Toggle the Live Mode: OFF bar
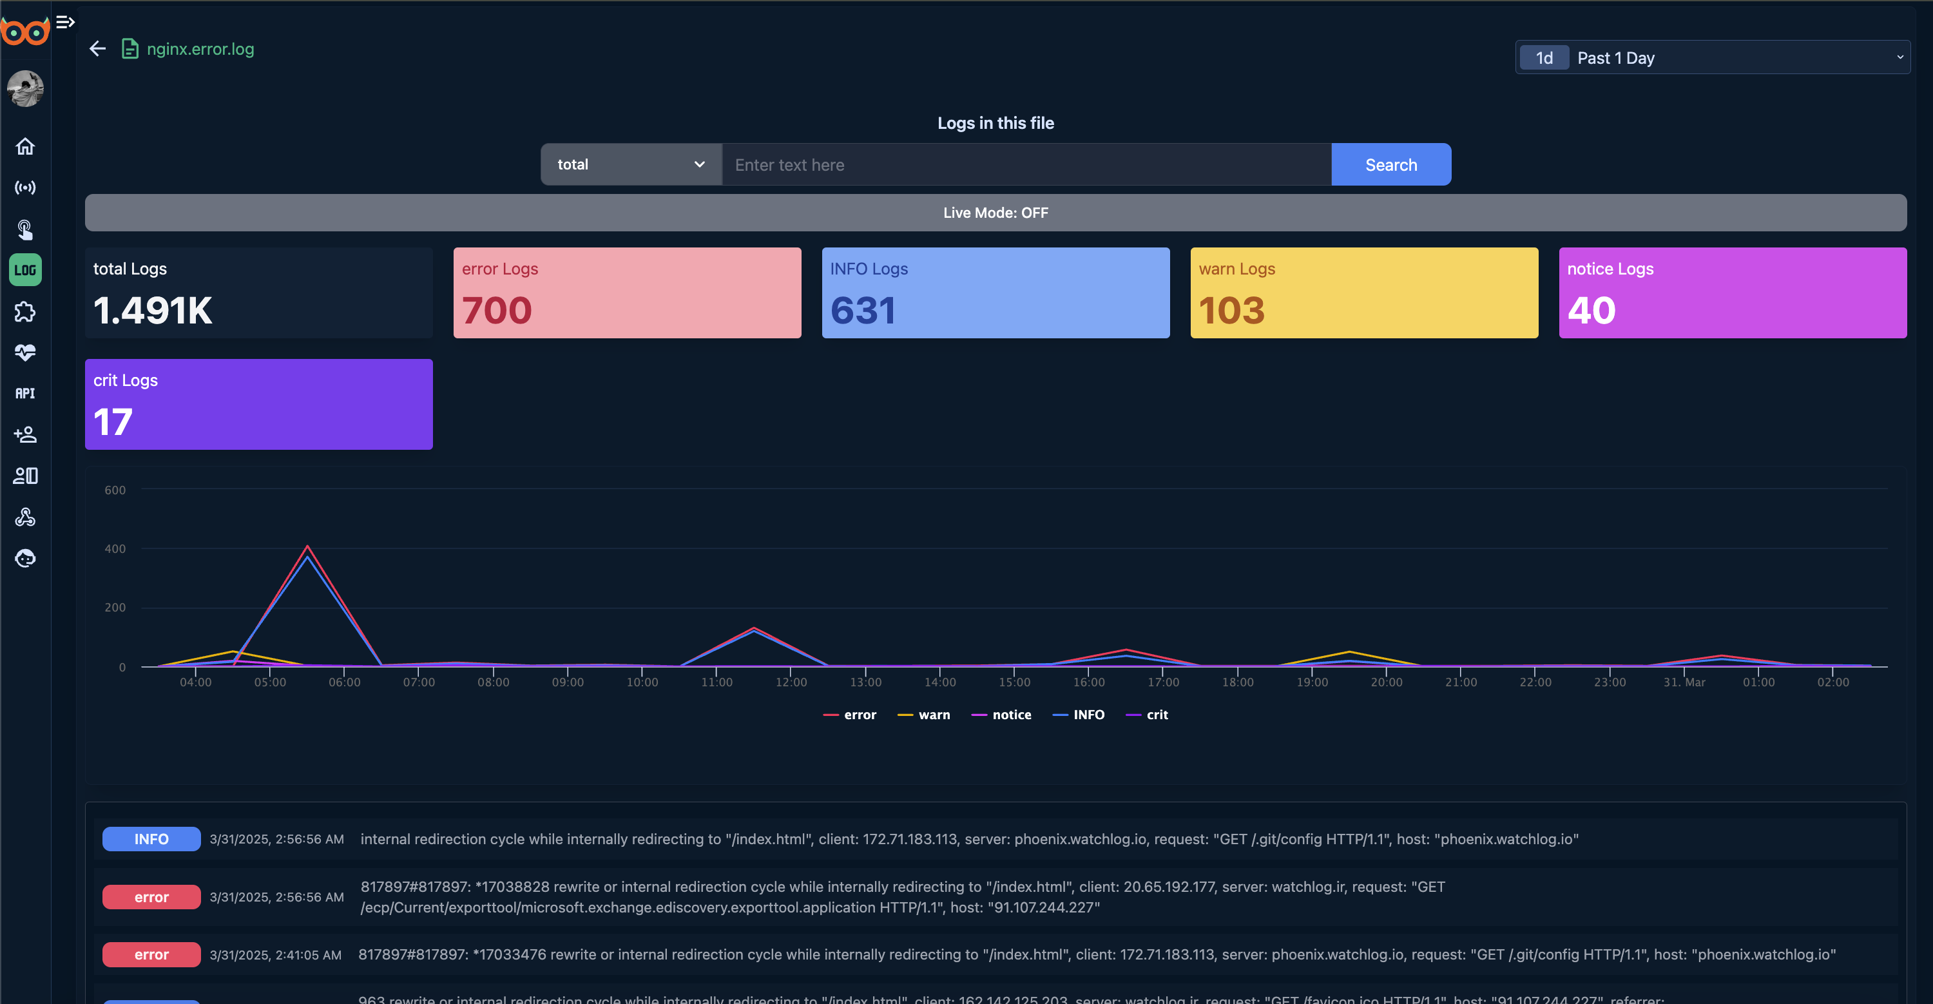 point(995,213)
